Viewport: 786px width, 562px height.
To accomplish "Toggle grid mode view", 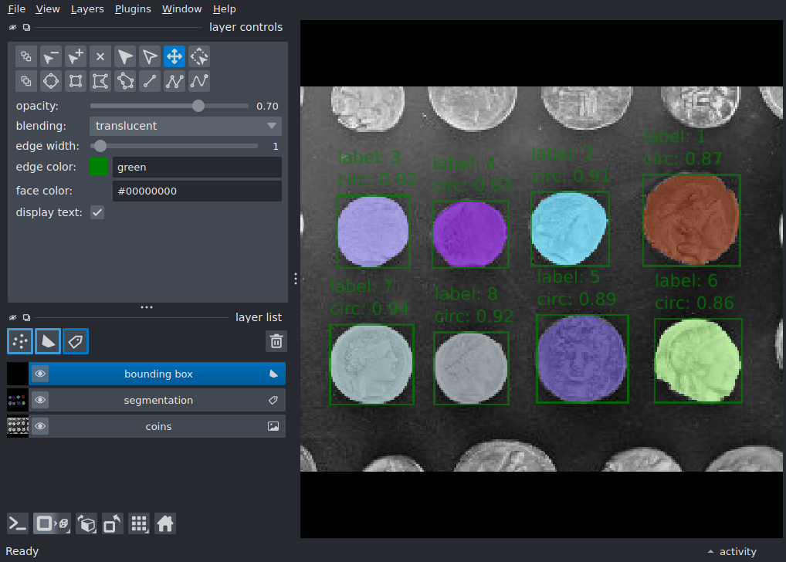I will point(139,524).
